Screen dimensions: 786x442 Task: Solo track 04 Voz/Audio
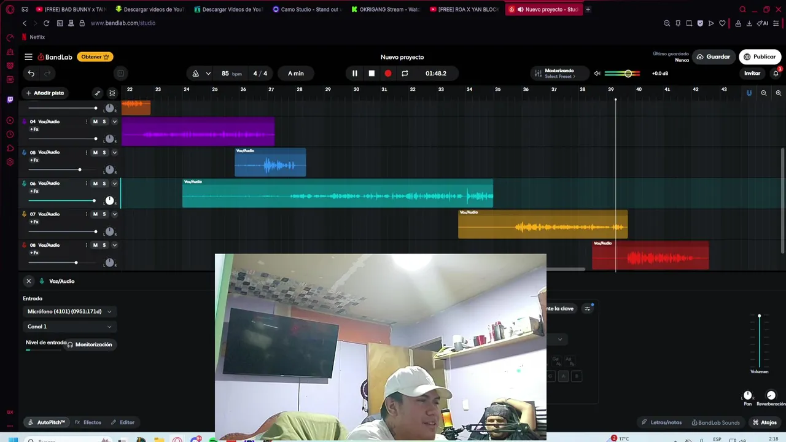[104, 122]
